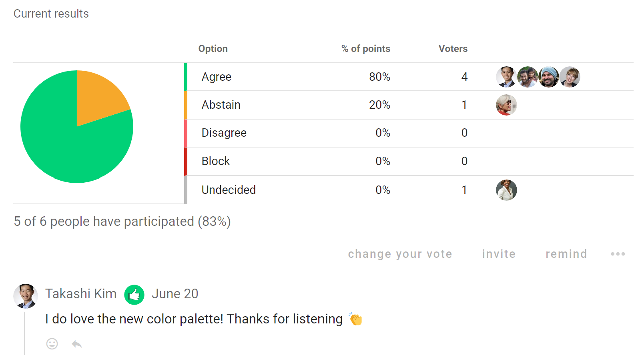Click Takashi Kim's avatar beside the comment
This screenshot has height=355, width=638.
point(26,296)
